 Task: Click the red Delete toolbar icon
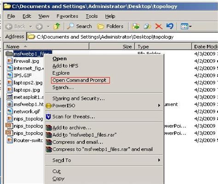pos(159,26)
